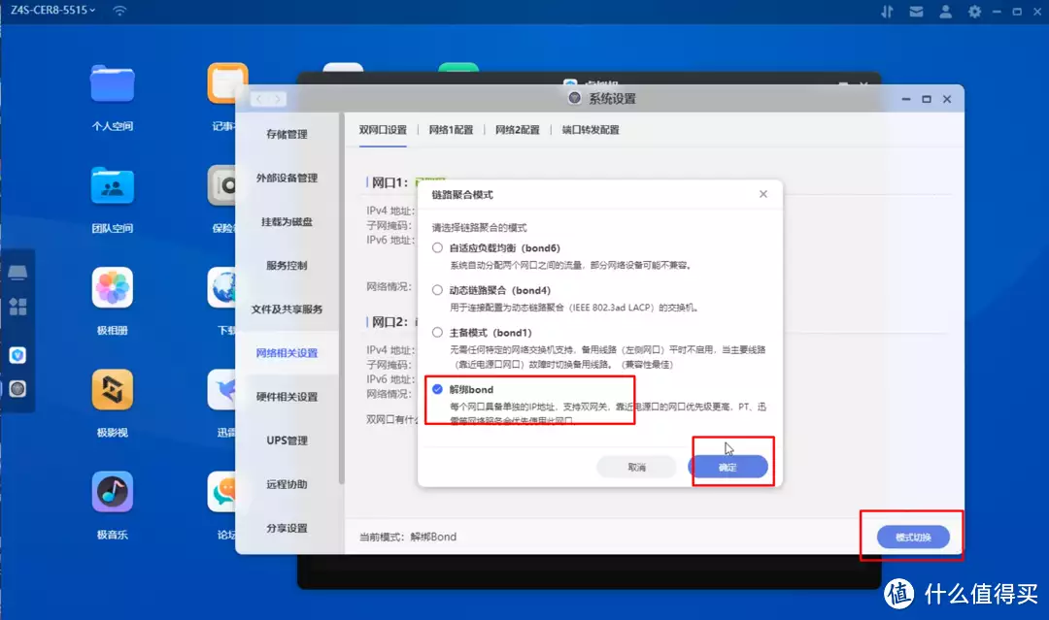Open the user account icon in top bar
The image size is (1049, 620).
click(x=945, y=12)
